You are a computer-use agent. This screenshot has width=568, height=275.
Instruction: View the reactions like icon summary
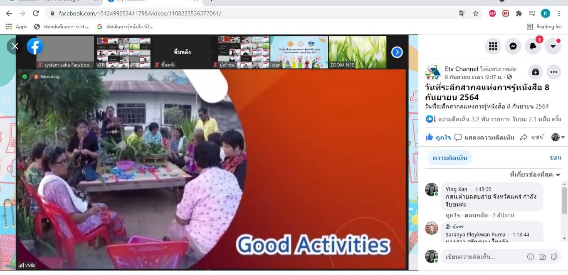click(x=430, y=119)
